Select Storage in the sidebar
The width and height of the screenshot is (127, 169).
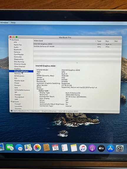18,95
